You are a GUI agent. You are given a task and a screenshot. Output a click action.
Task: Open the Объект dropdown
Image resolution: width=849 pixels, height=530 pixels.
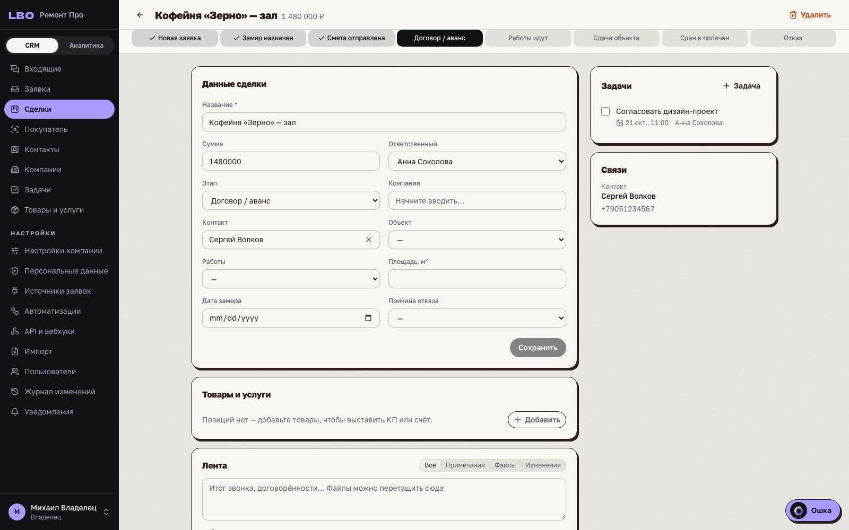[x=477, y=240]
